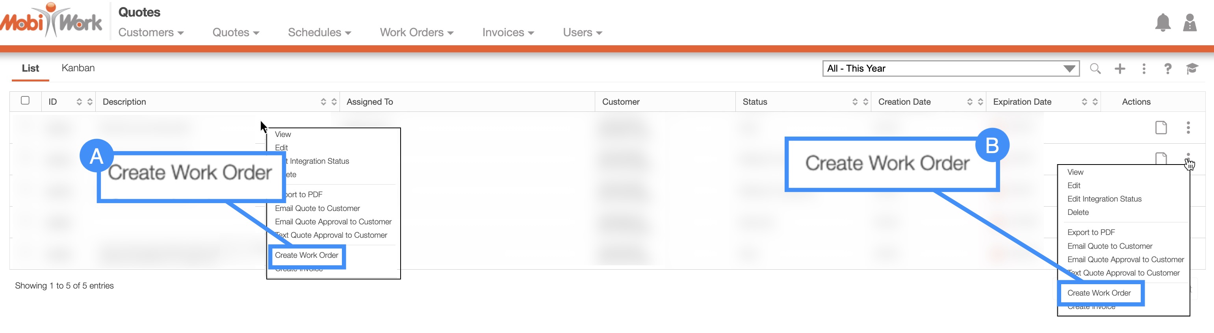This screenshot has height=333, width=1214.
Task: Open the notifications bell icon
Action: 1163,22
